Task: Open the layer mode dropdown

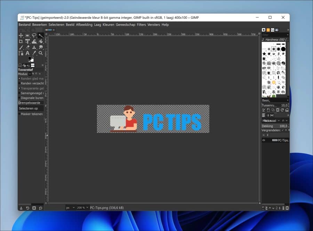Action: point(271,121)
